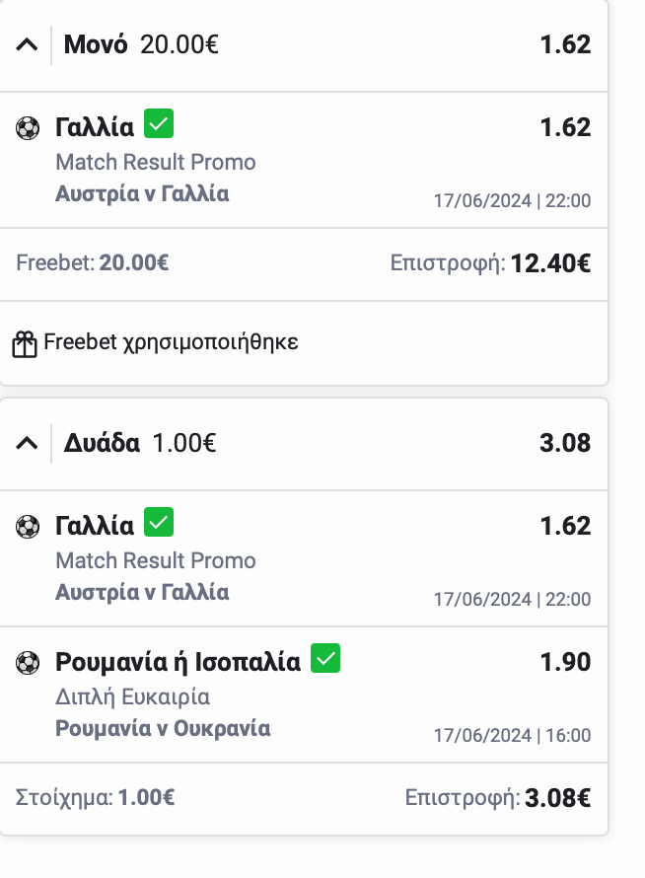This screenshot has height=878, width=645.
Task: Collapse the Δυάδα 1.00€ bet slip
Action: click(28, 443)
